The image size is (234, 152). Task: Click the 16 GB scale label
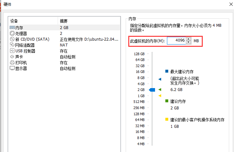[x=140, y=72]
